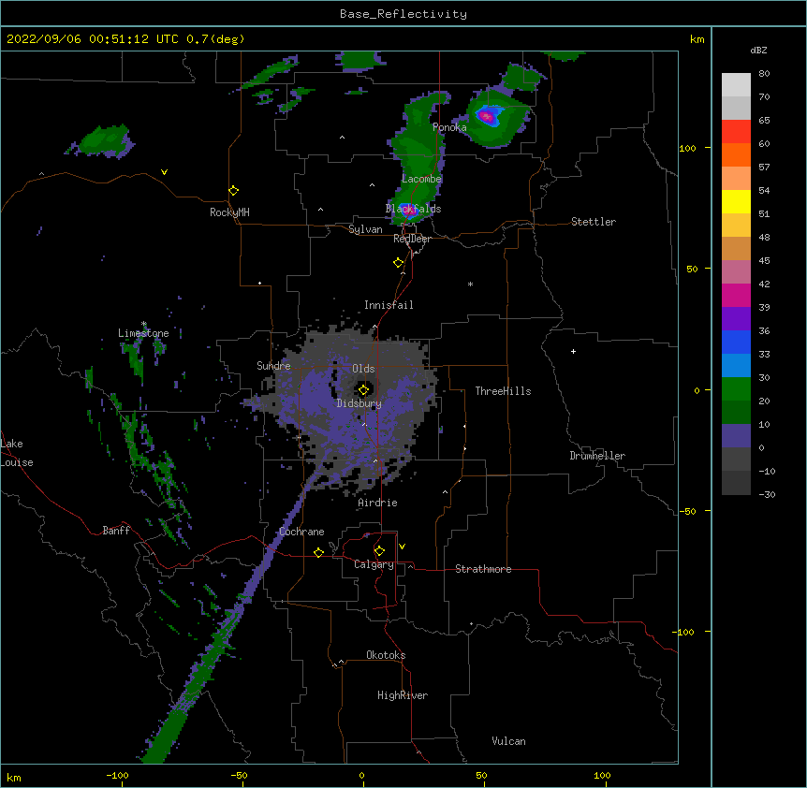Click the Didsbury city label
The width and height of the screenshot is (807, 788).
pos(359,403)
